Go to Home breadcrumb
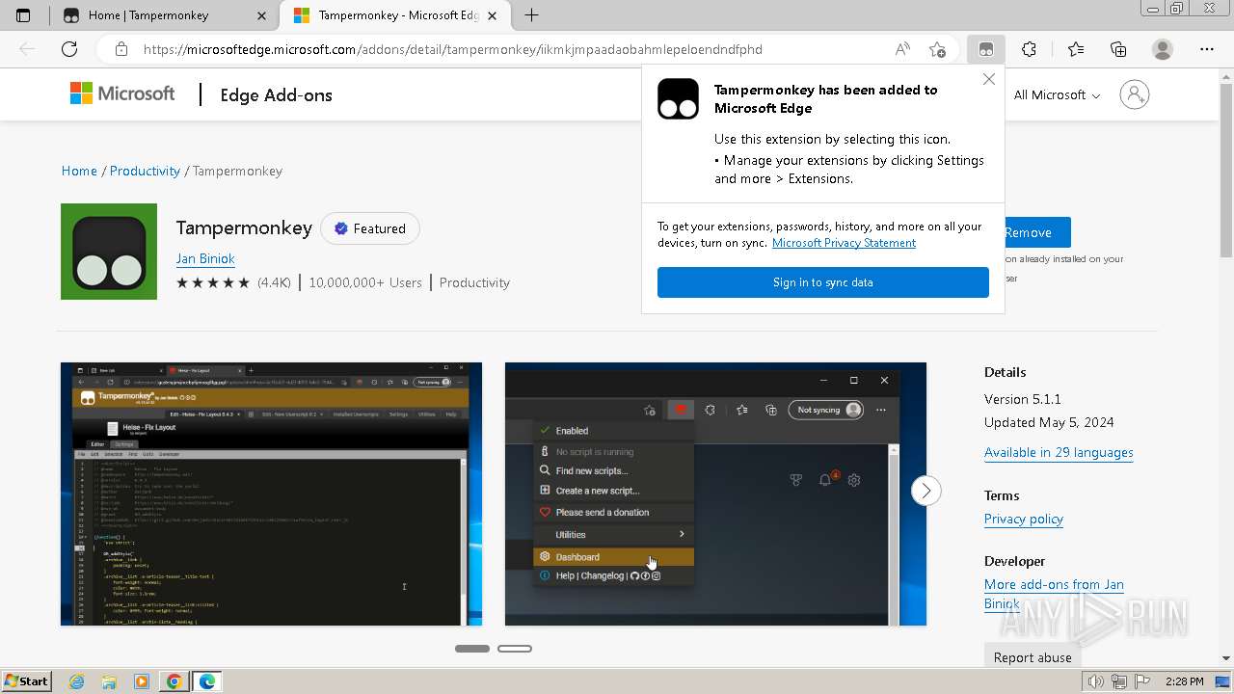The image size is (1234, 694). coord(79,171)
